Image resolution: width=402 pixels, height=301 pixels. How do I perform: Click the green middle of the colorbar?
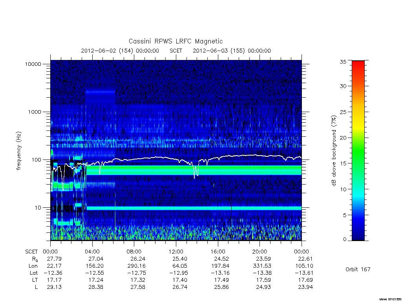(358, 151)
